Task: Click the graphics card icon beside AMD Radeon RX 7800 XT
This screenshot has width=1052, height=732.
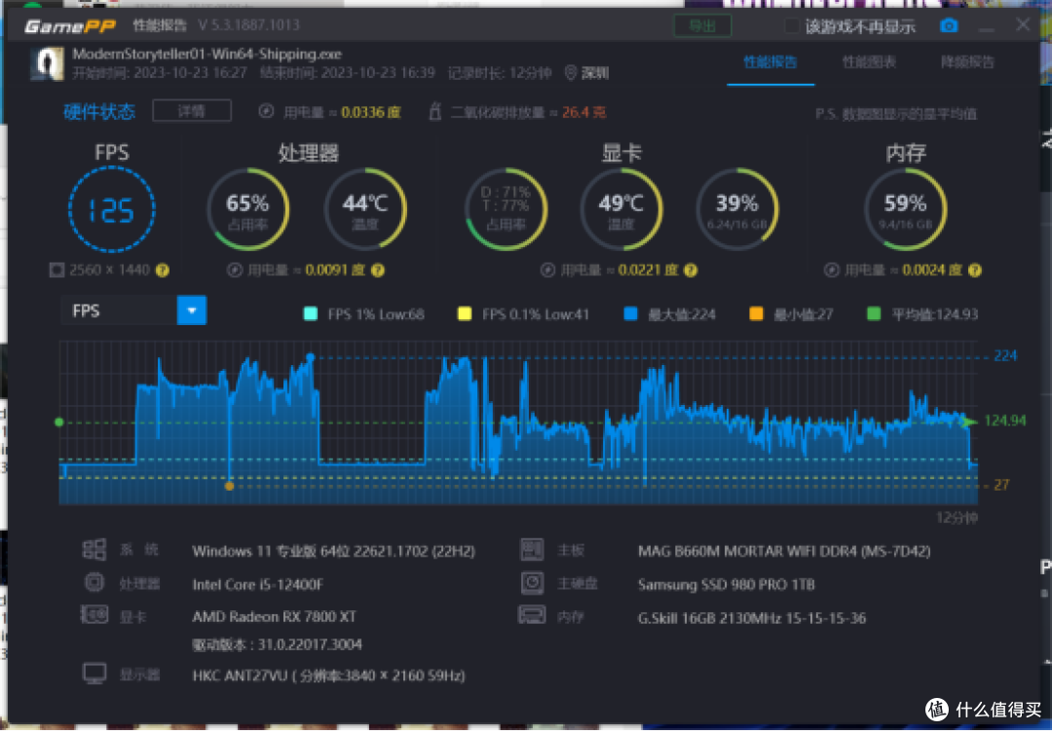Action: 94,614
